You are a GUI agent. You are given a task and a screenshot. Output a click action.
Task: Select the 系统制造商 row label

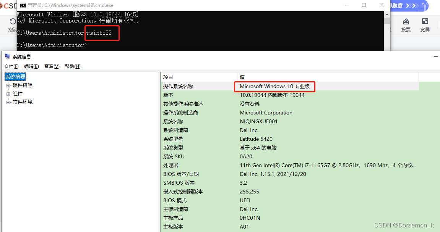pyautogui.click(x=176, y=130)
